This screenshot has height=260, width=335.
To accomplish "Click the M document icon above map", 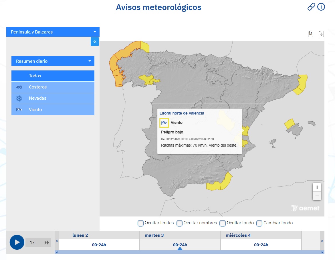I will point(310,34).
